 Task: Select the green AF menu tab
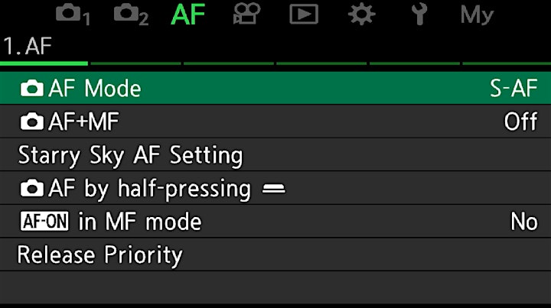(187, 15)
